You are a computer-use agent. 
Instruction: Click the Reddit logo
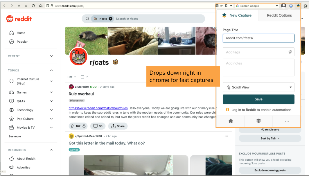(x=19, y=19)
